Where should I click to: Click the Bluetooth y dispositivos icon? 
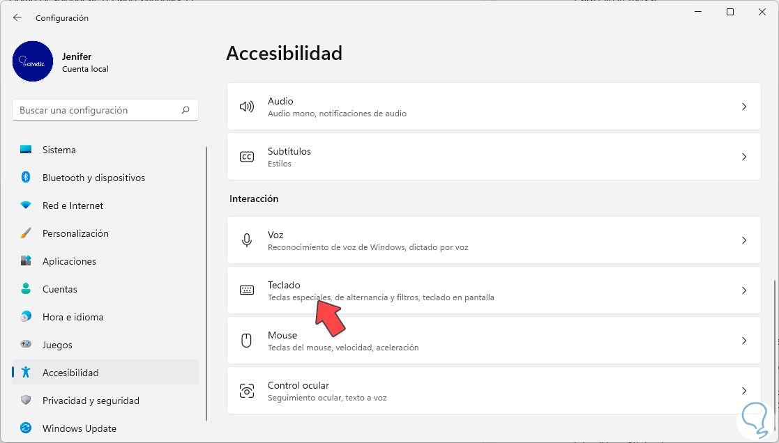tap(26, 178)
